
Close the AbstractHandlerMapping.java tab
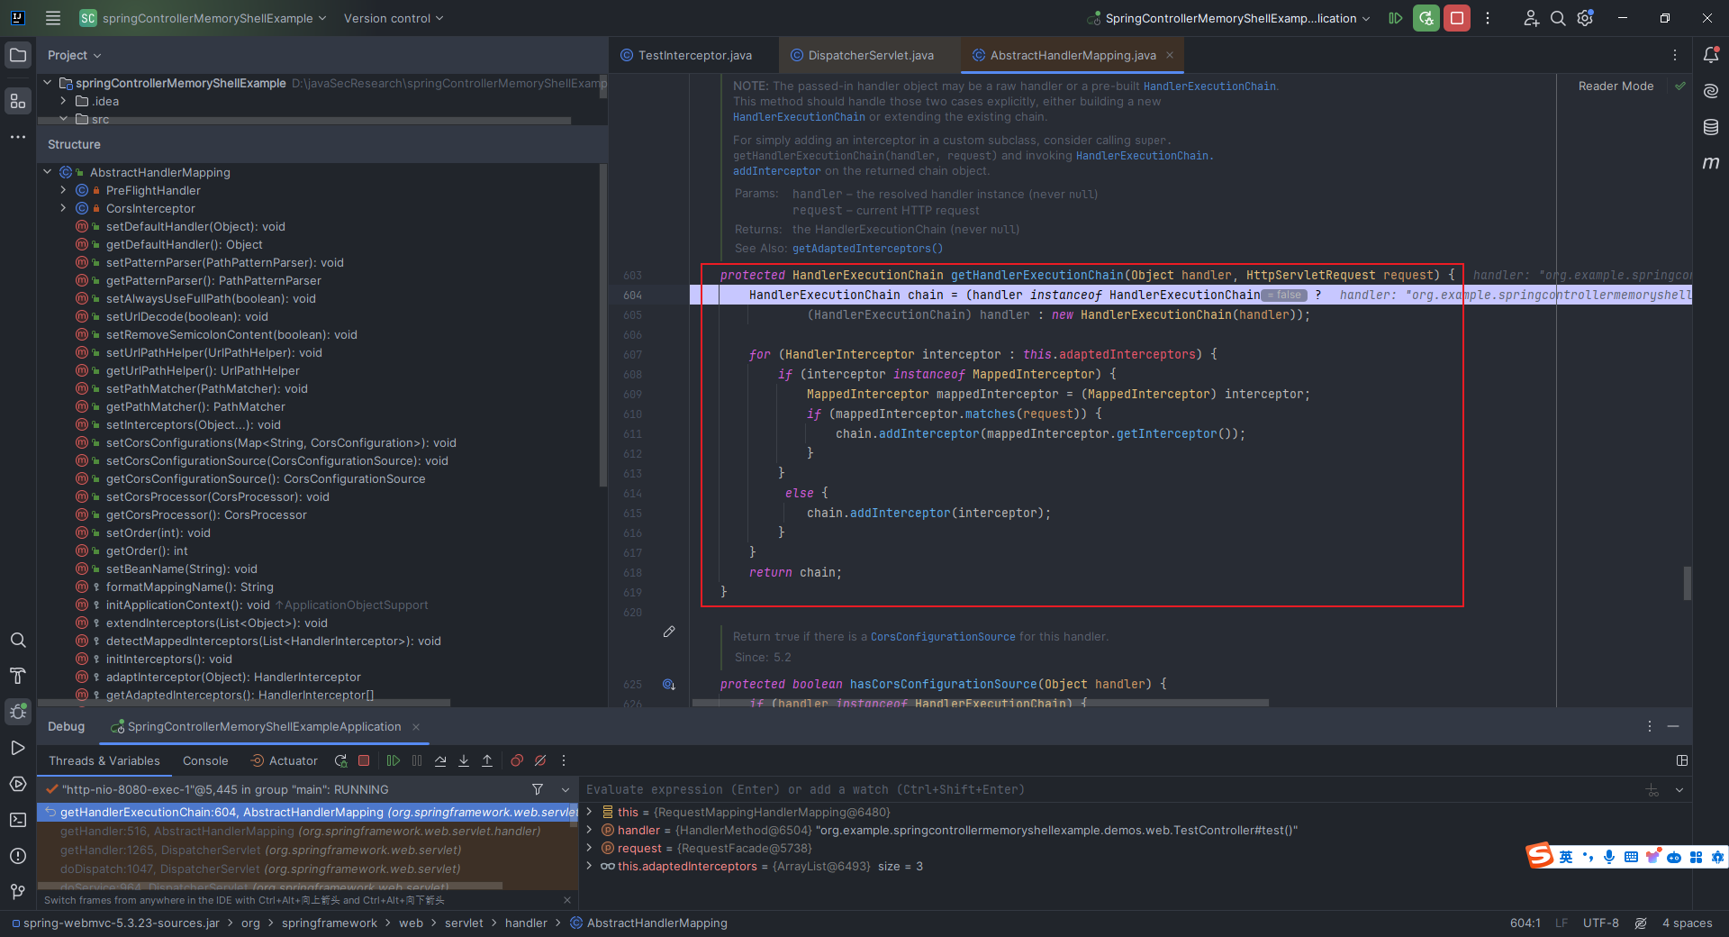[1170, 56]
